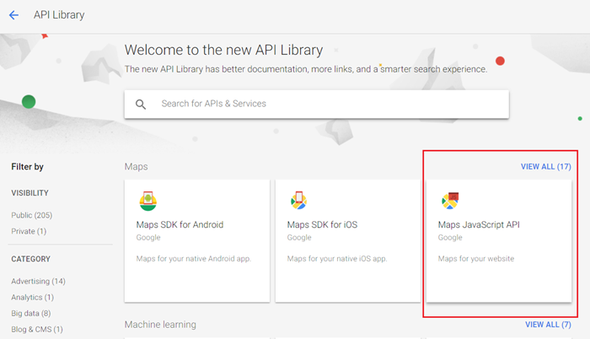Filter by Private (1) visibility
This screenshot has width=590, height=339.
tap(29, 231)
